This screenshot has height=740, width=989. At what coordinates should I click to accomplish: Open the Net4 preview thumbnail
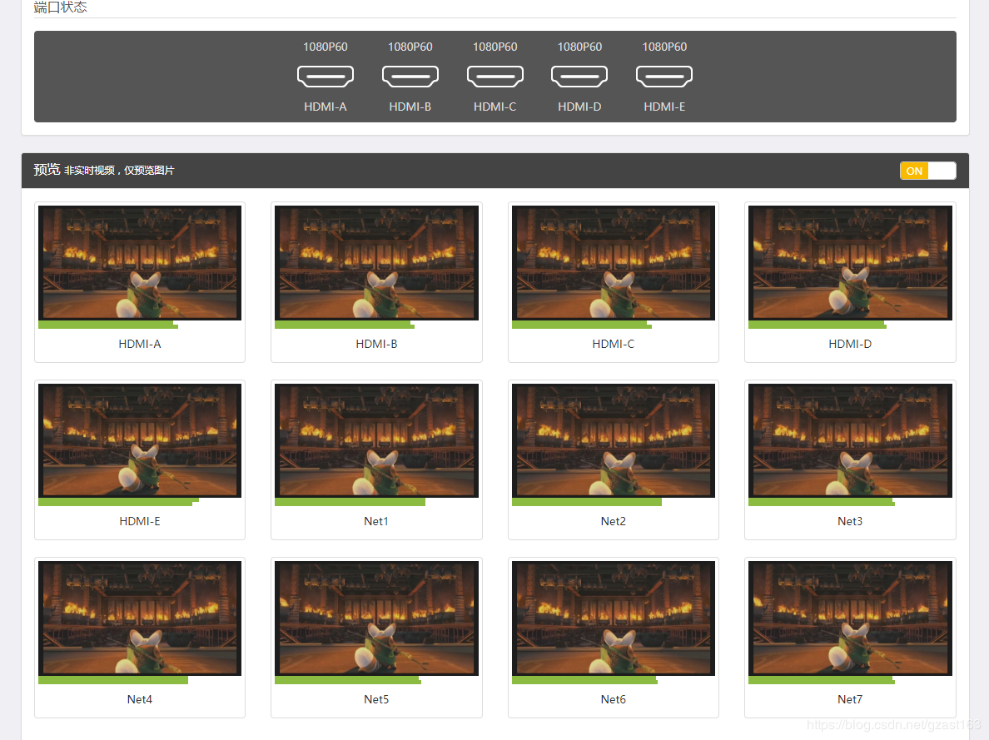click(x=140, y=618)
